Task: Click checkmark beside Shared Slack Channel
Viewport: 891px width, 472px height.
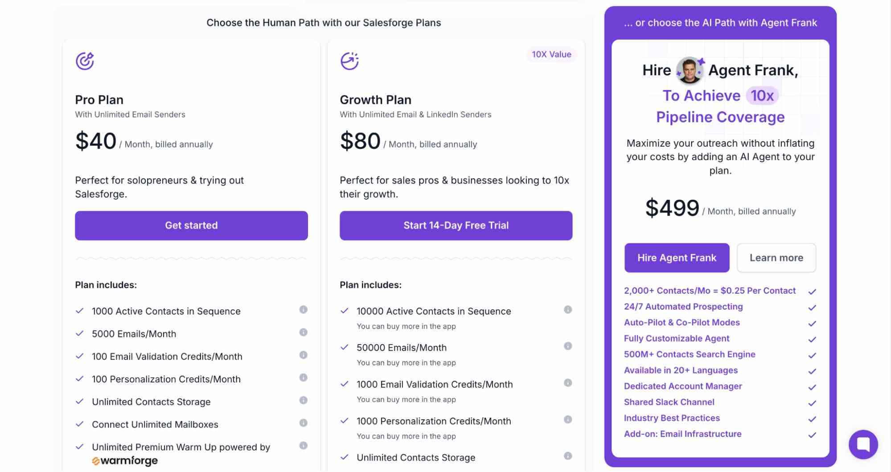Action: pos(813,403)
